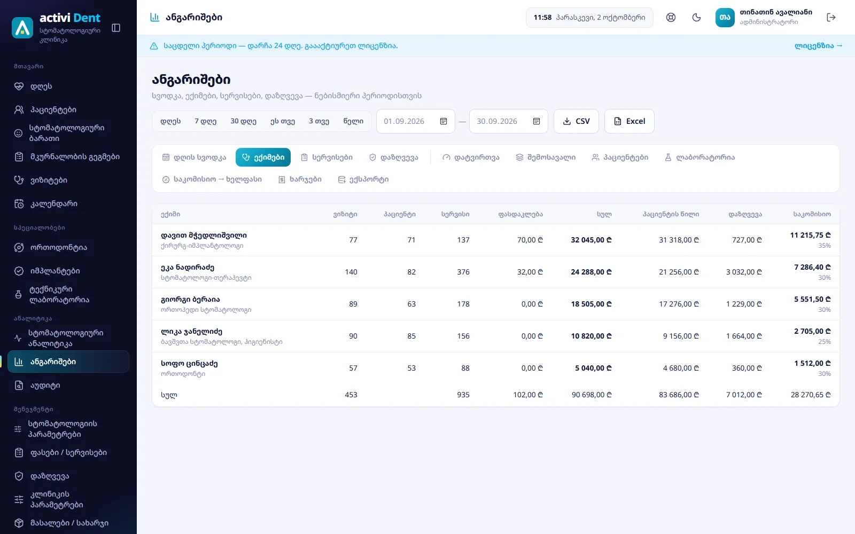The width and height of the screenshot is (855, 534).
Task: Open კალენდარი in sidebar
Action: (68, 204)
